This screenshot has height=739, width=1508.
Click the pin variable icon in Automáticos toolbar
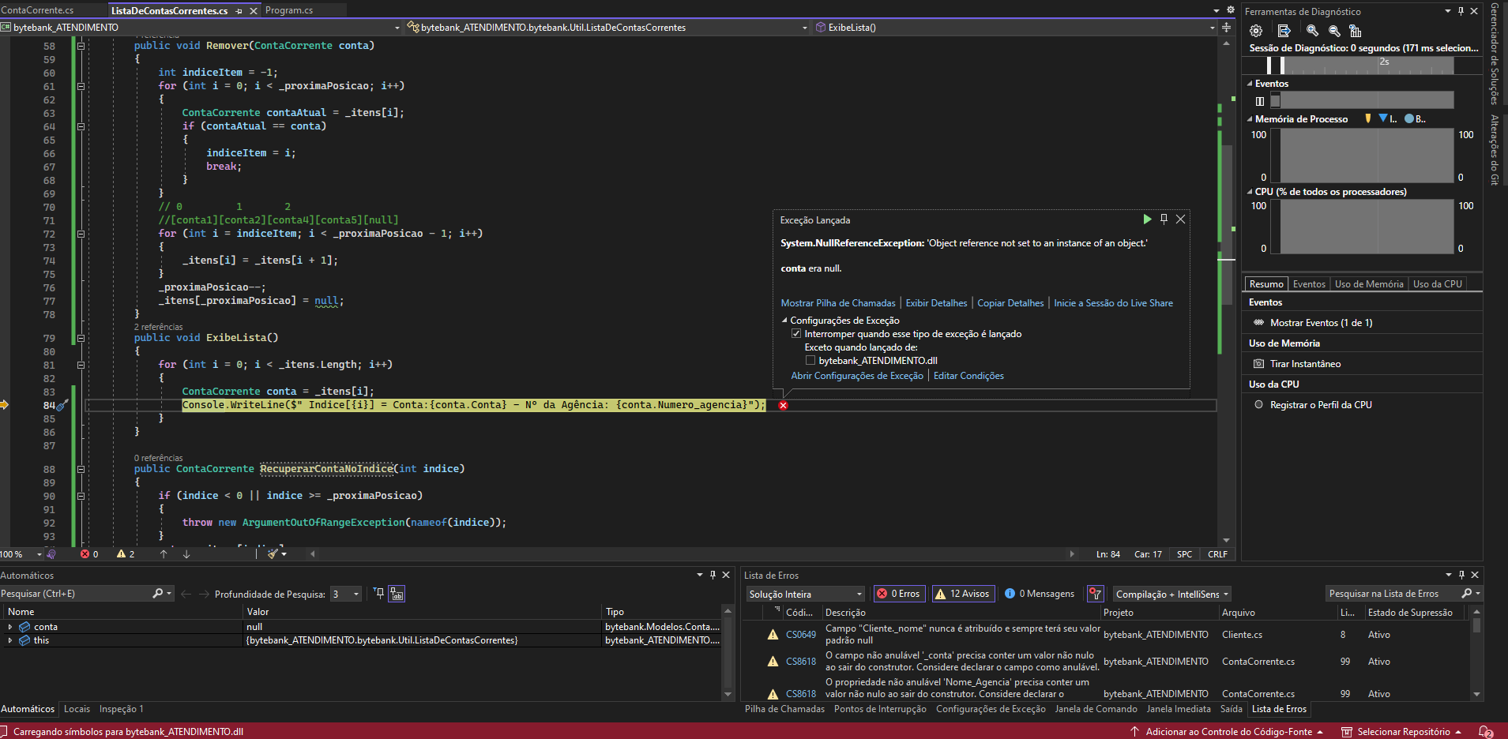(378, 593)
